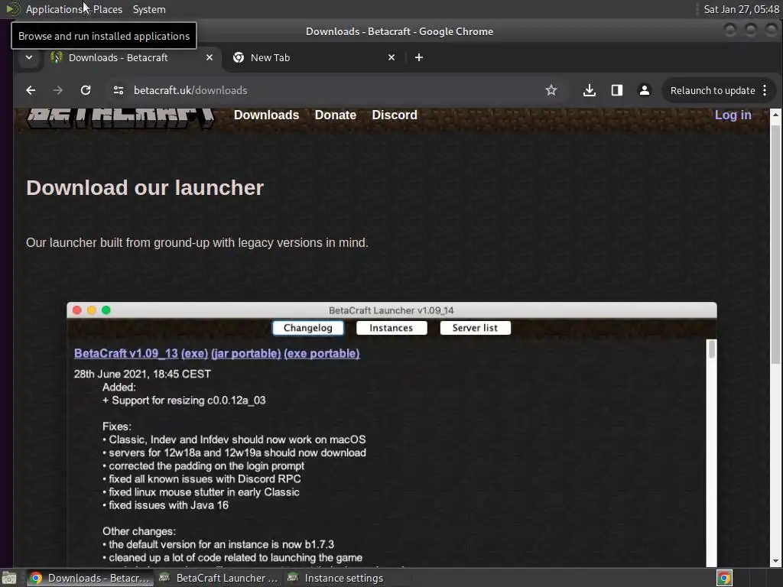Click the changelog inner scrollbar thumb

click(x=712, y=349)
